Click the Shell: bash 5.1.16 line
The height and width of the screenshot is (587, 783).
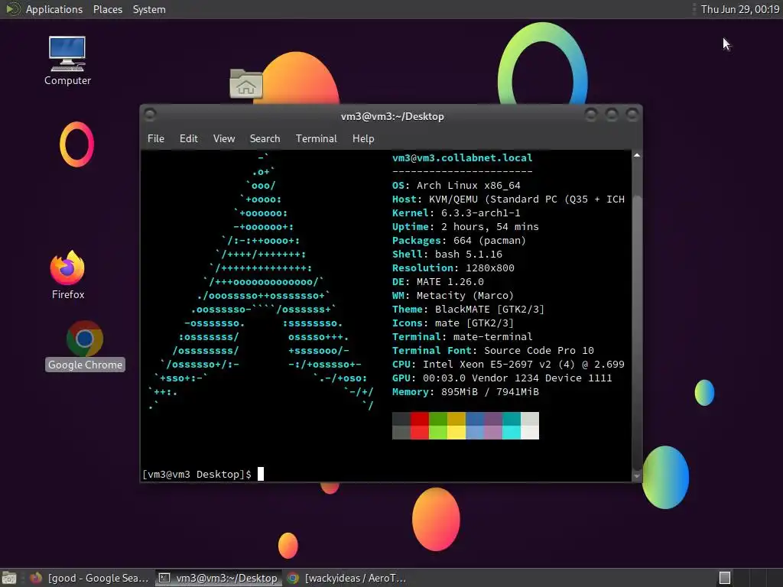click(447, 254)
